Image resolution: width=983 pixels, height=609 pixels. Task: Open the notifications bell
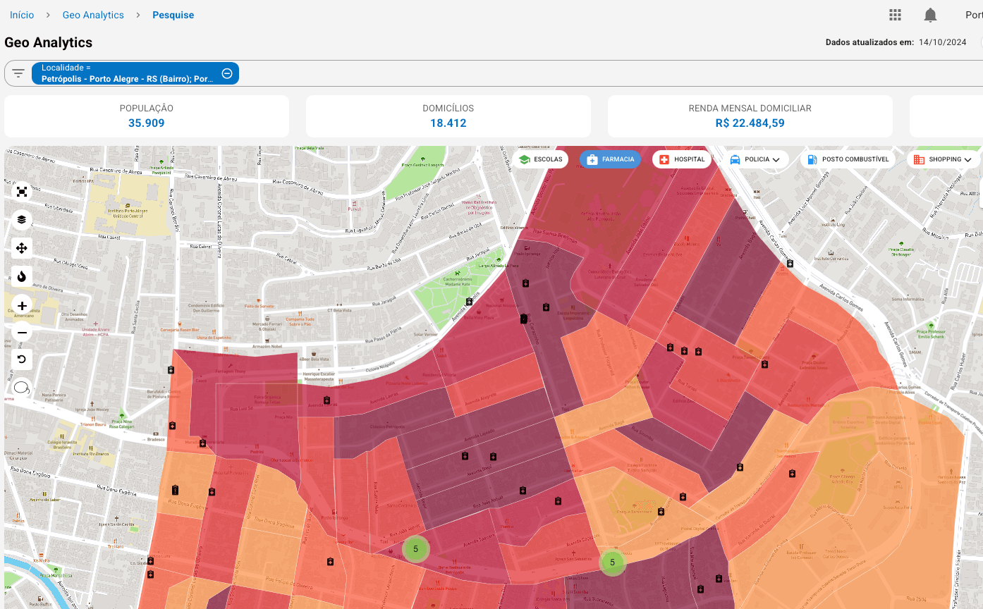click(930, 15)
